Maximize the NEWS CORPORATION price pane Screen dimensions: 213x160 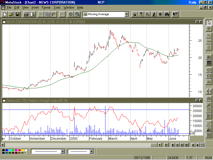pos(197,22)
